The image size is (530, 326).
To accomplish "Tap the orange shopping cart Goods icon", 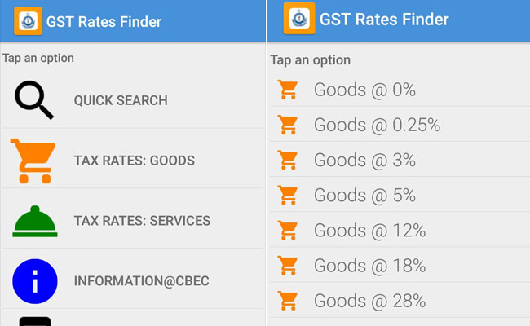I will [x=33, y=161].
